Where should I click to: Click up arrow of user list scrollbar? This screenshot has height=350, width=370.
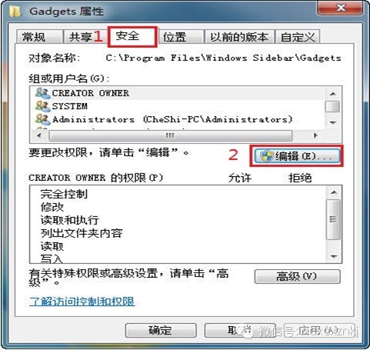[333, 94]
